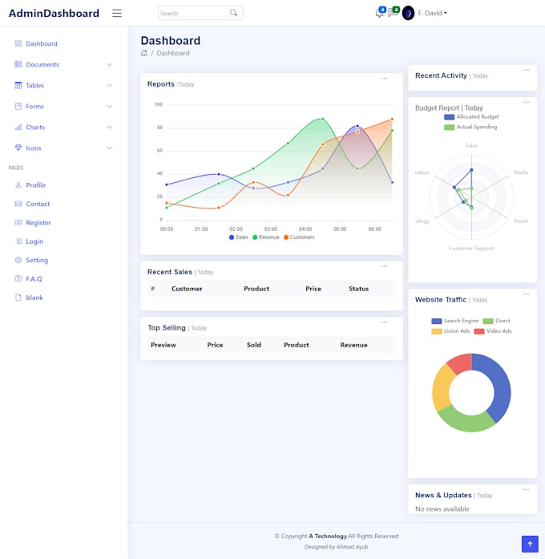The width and height of the screenshot is (545, 559).
Task: Toggle Video Ads traffic legend item
Action: pos(493,331)
